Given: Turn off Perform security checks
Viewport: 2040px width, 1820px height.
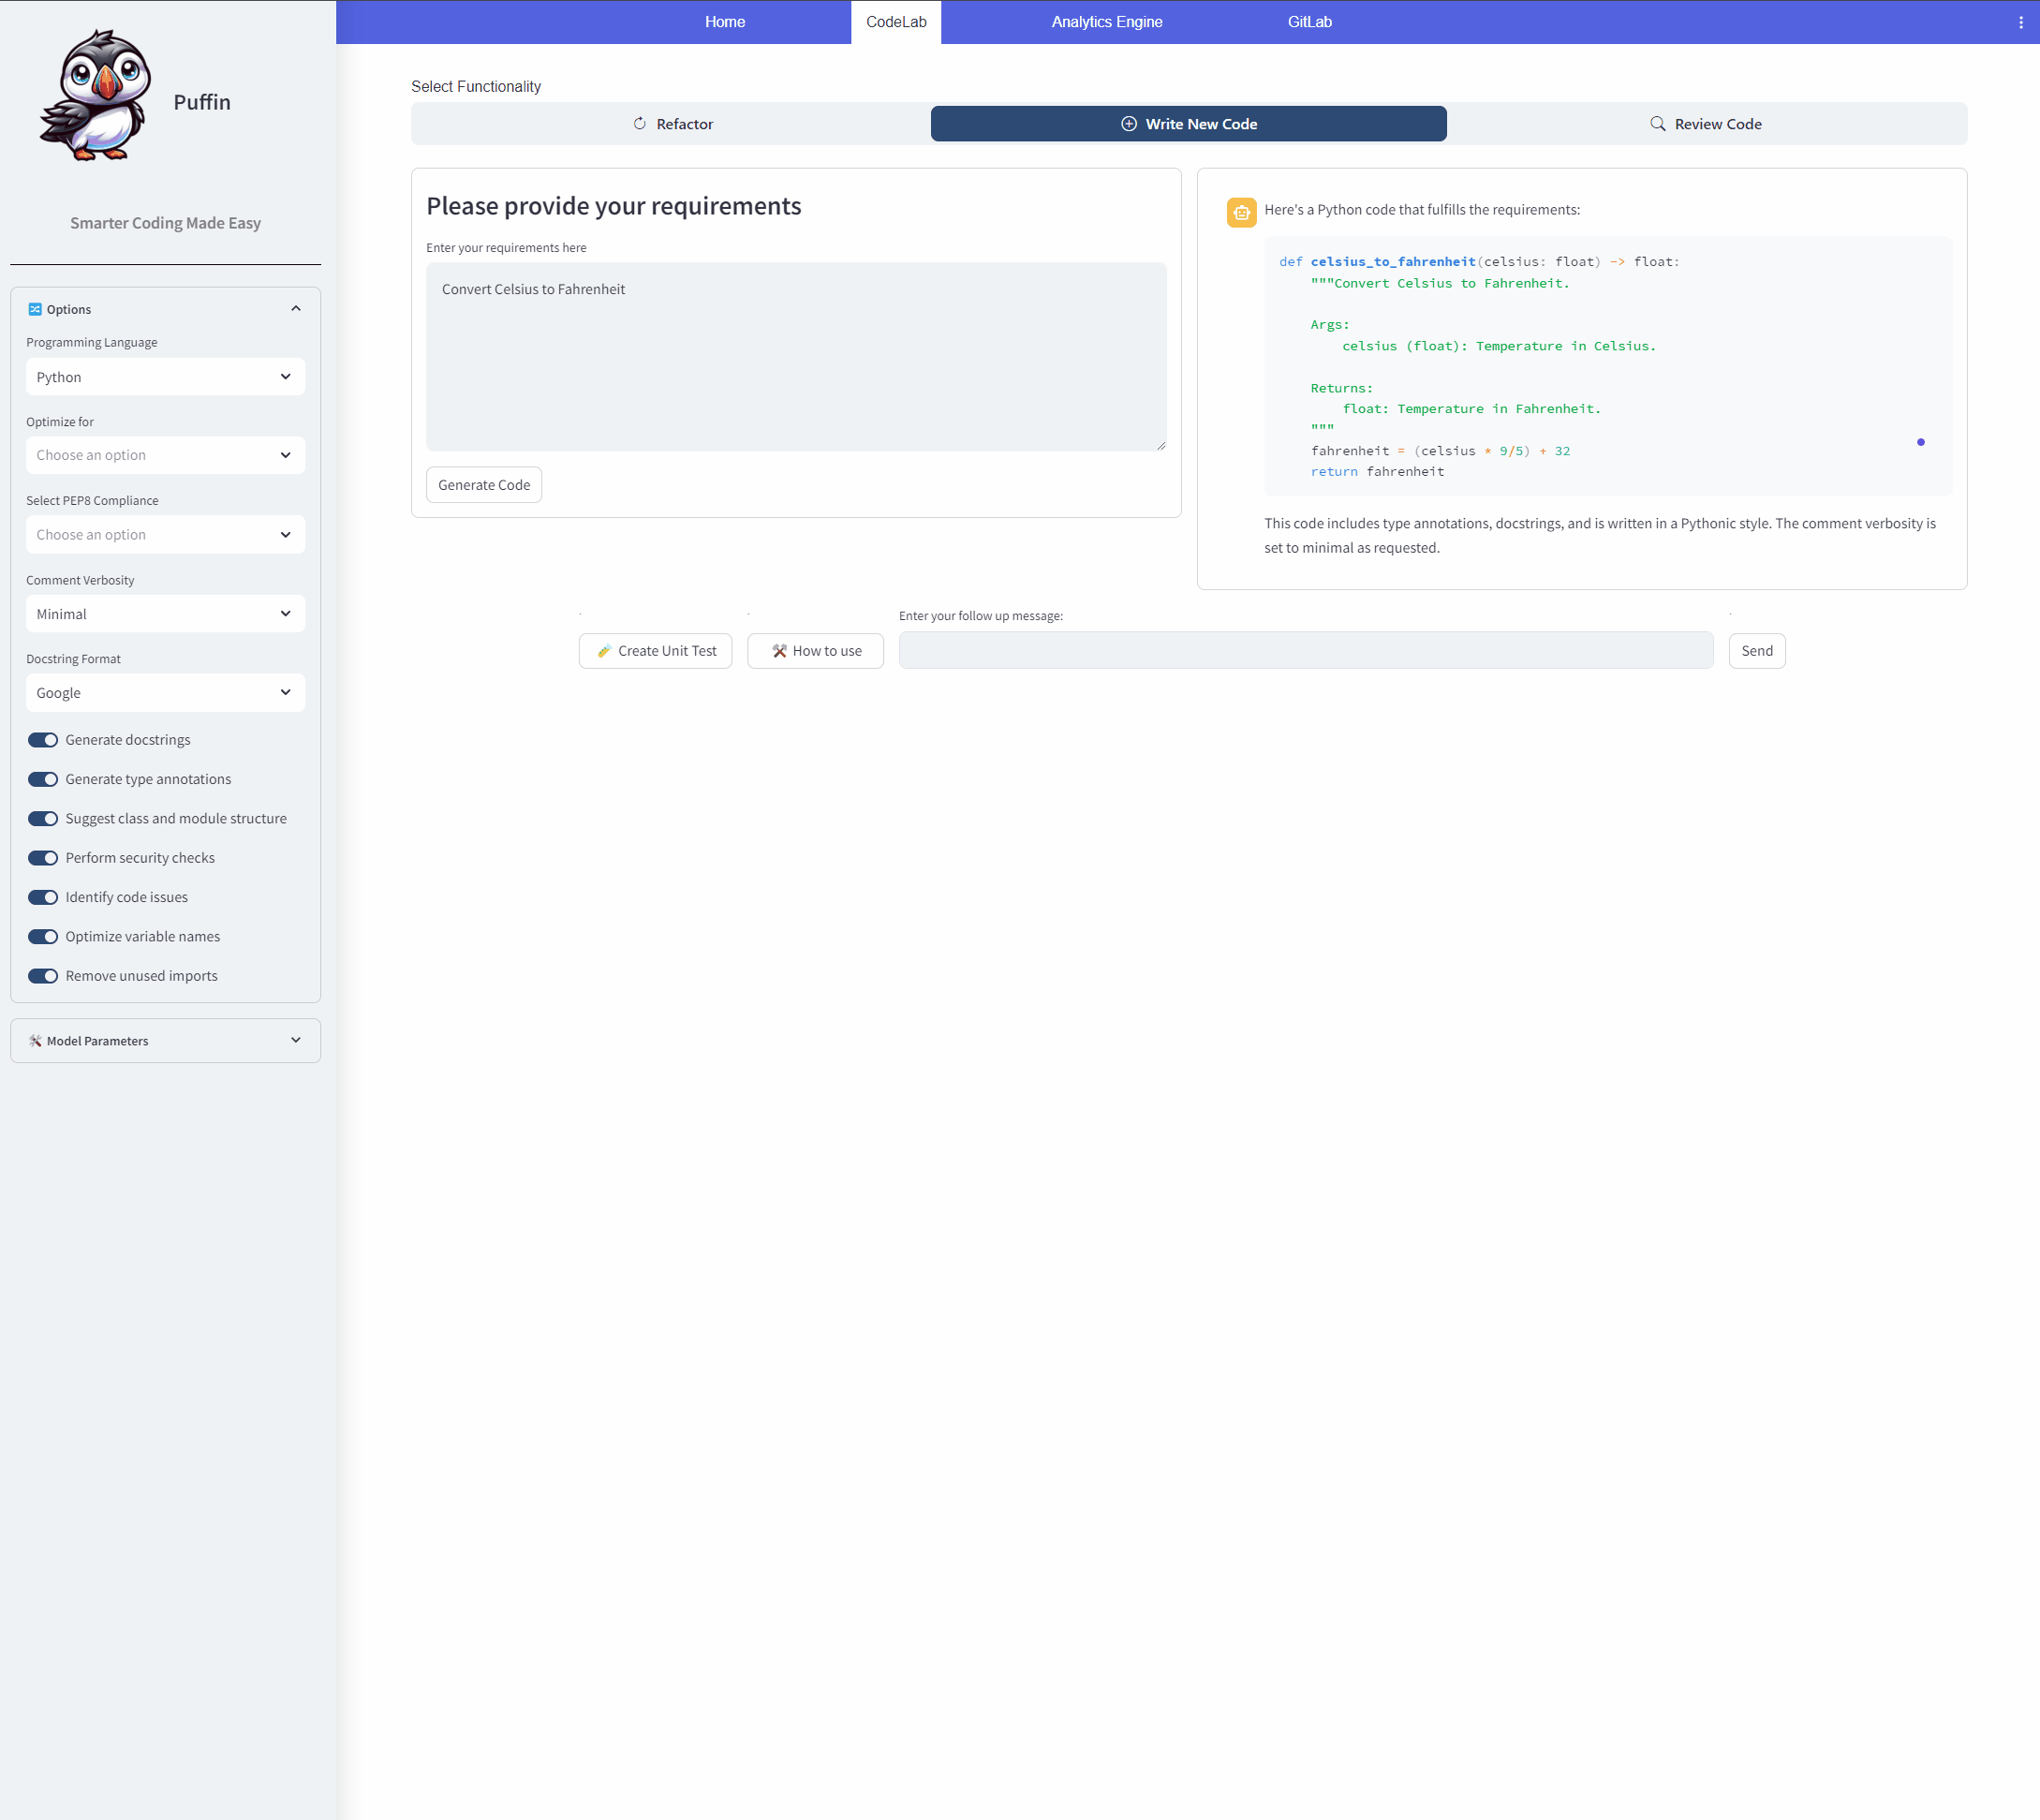Looking at the screenshot, I should point(43,858).
